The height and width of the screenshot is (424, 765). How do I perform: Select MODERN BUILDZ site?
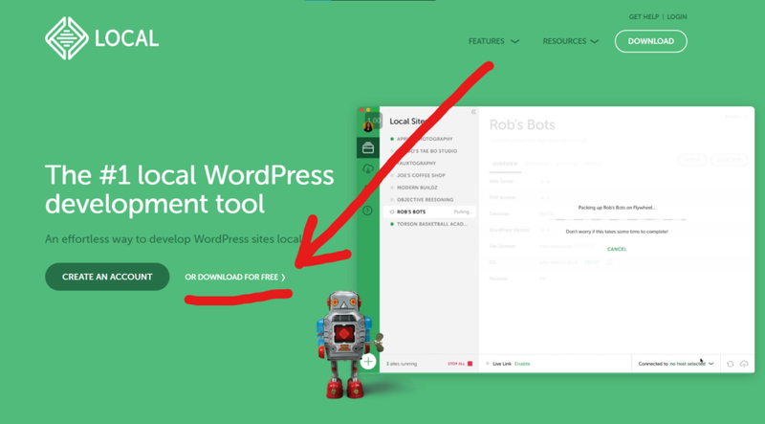[x=417, y=188]
